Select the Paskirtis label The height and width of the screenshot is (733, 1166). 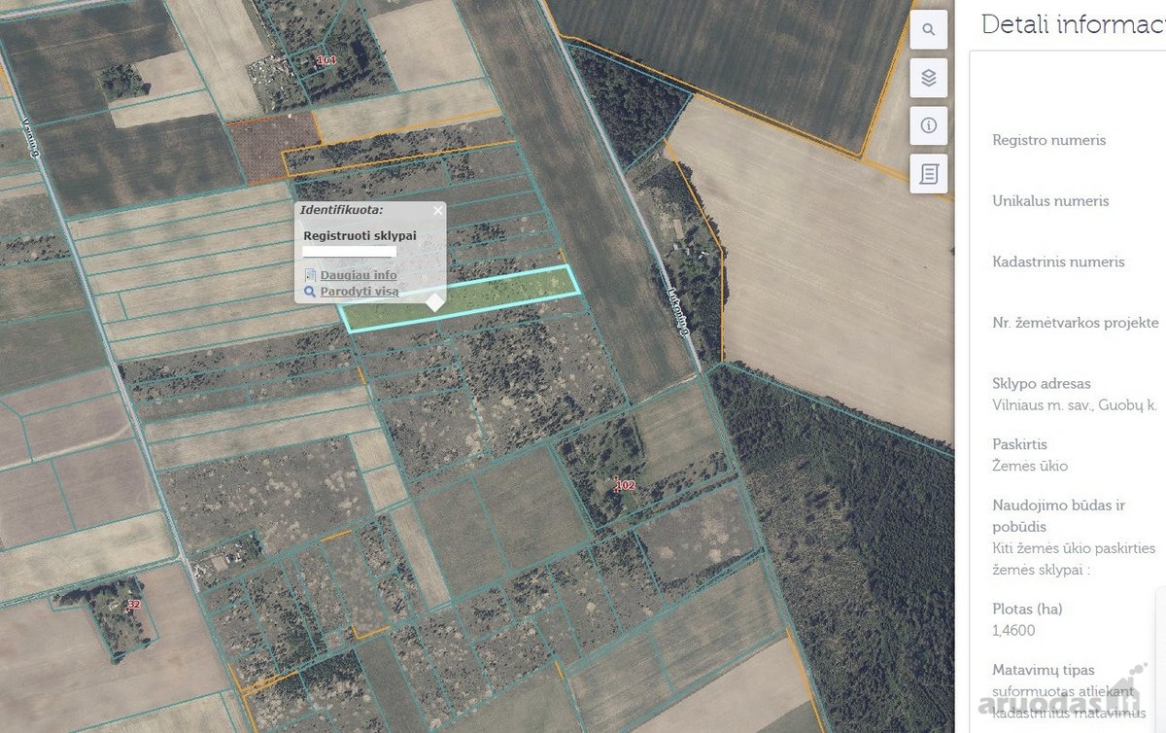point(1019,444)
